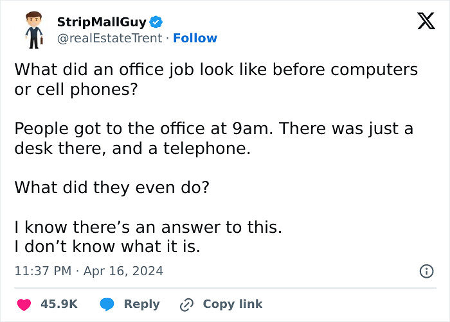Click the blue reply bubble icon
This screenshot has width=450, height=322.
[x=106, y=304]
